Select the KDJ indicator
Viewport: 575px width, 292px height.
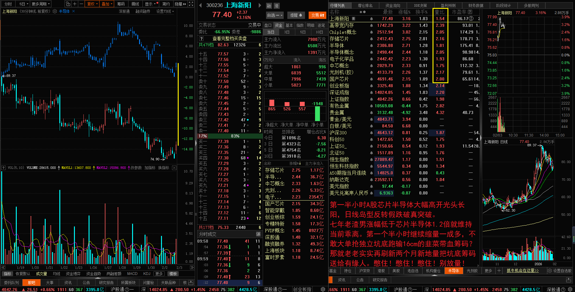pos(147,274)
